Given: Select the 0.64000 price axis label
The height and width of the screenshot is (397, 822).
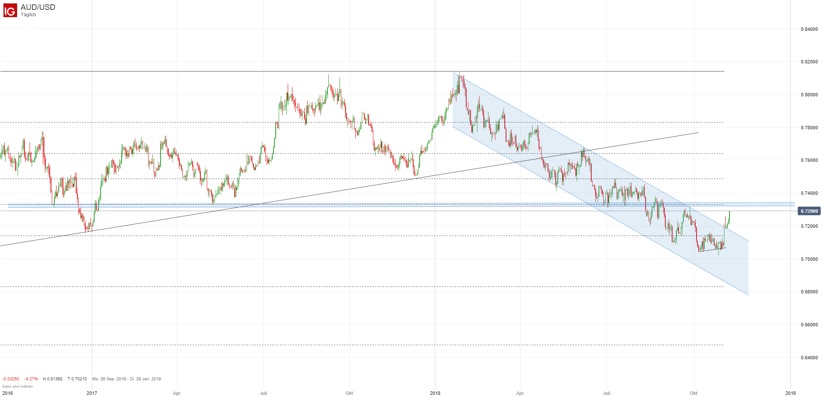Looking at the screenshot, I should pos(809,358).
